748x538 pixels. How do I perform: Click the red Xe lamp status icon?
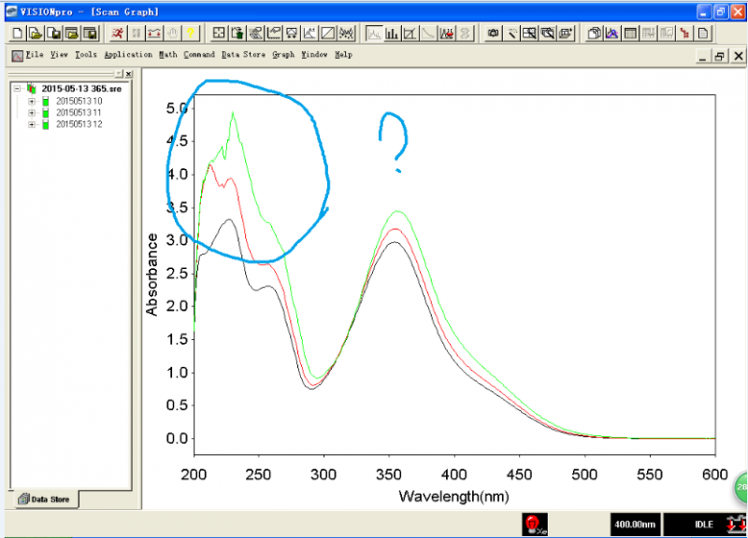pyautogui.click(x=534, y=524)
